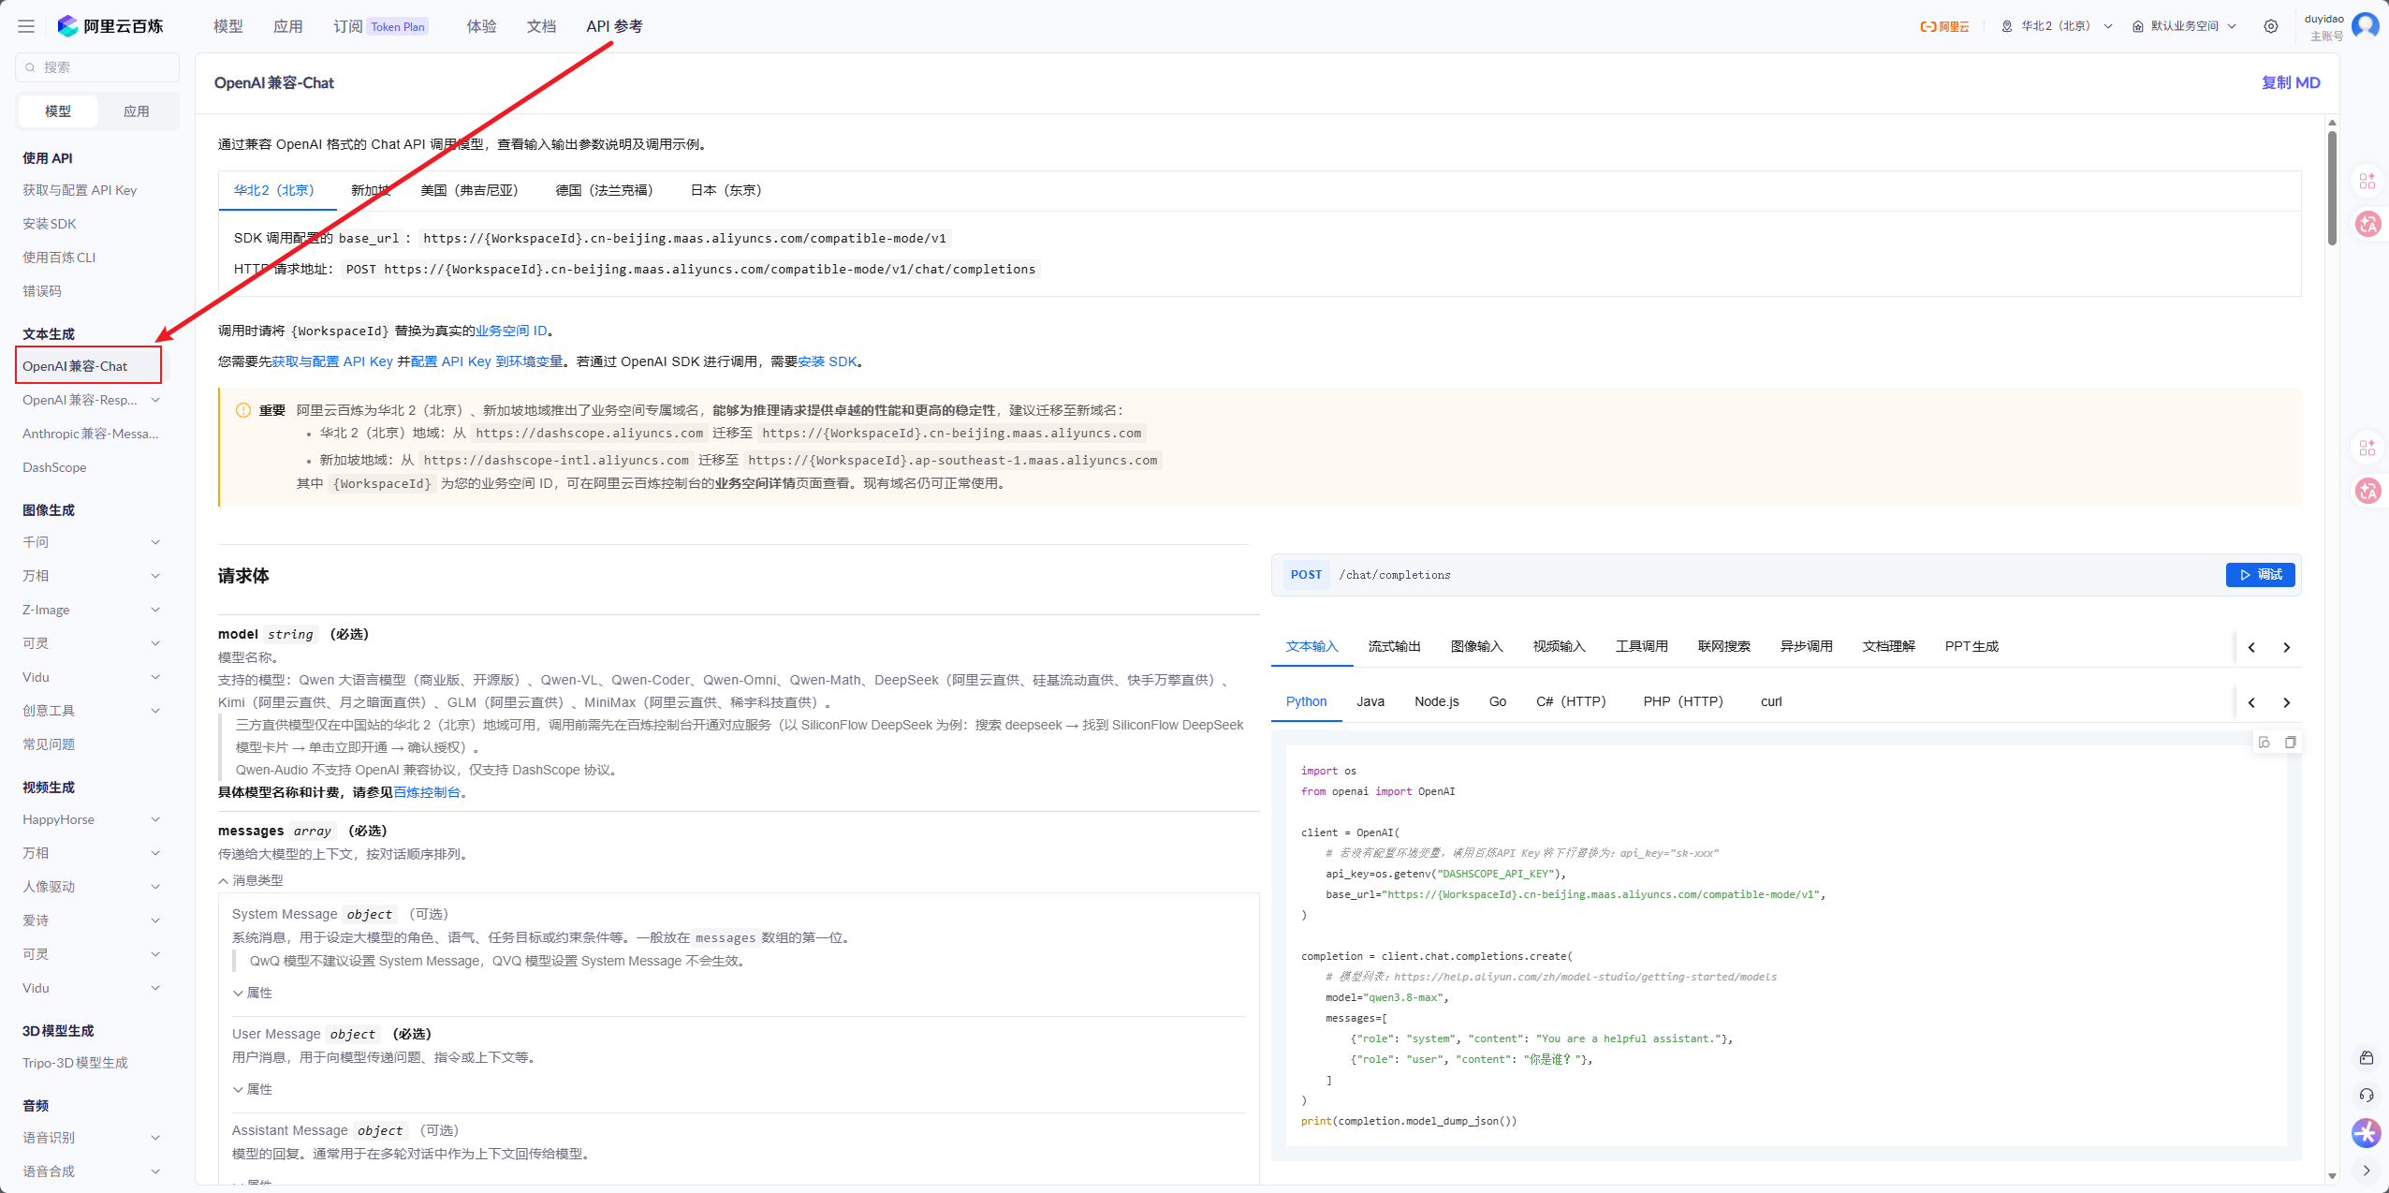Click the upper pink grid-sparkle floating icon
Screen dimensions: 2389x1193
click(x=2367, y=181)
